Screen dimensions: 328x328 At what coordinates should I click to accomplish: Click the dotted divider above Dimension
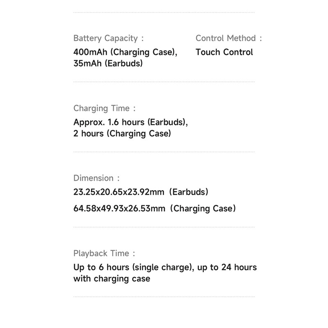[x=164, y=152]
